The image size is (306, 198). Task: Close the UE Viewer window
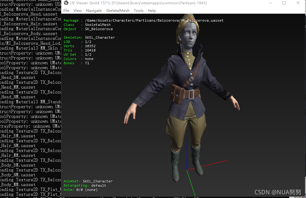coord(298,3)
